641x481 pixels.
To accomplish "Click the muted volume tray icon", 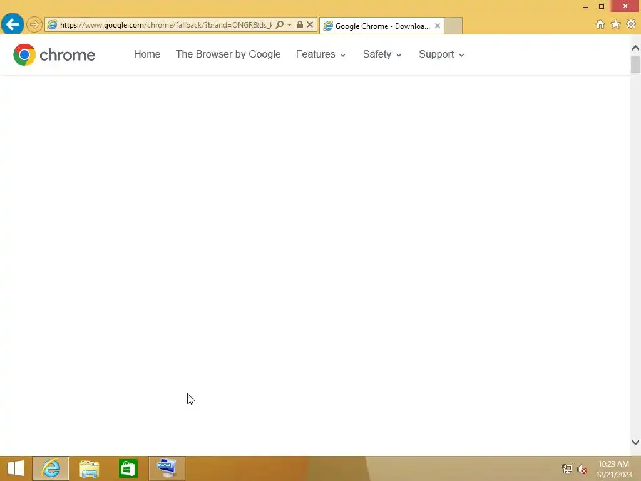I will [x=582, y=469].
